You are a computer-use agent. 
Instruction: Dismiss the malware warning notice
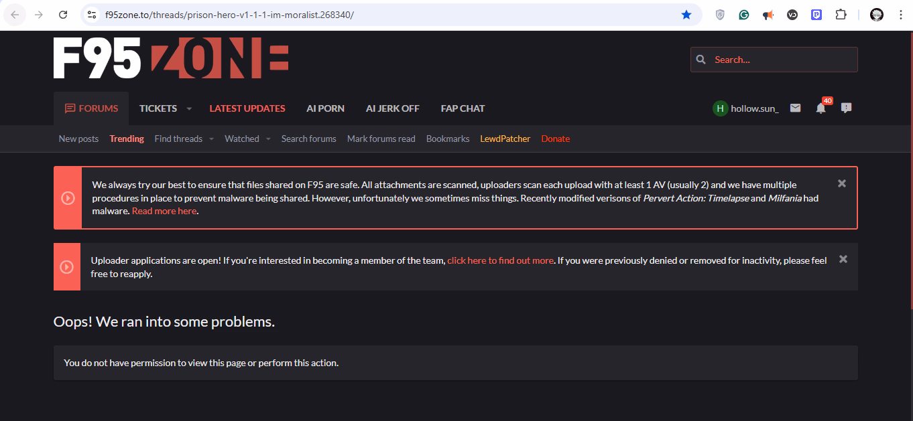point(842,183)
